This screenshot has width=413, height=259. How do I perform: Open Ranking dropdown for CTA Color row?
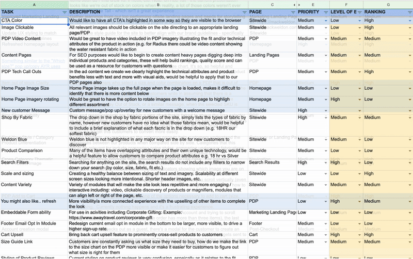410,21
